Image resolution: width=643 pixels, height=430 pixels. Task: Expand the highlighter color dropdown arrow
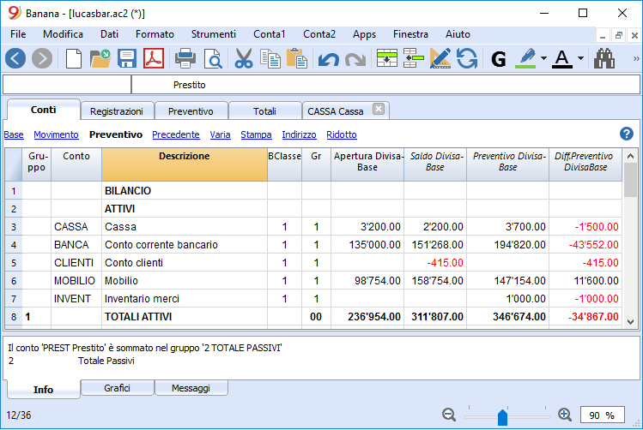[x=543, y=58]
